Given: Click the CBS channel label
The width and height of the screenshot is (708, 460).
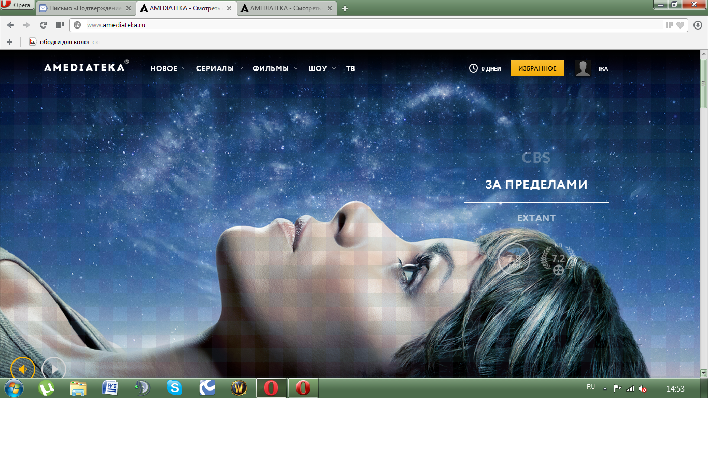Looking at the screenshot, I should click(x=536, y=158).
